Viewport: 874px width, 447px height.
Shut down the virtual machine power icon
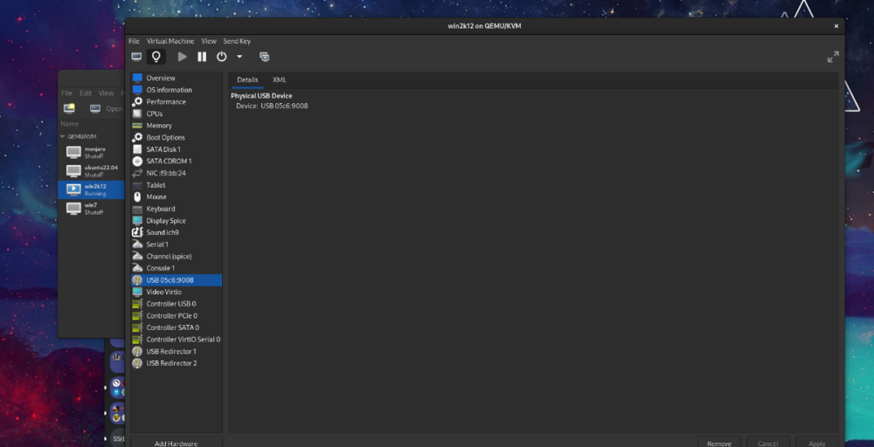tap(222, 57)
